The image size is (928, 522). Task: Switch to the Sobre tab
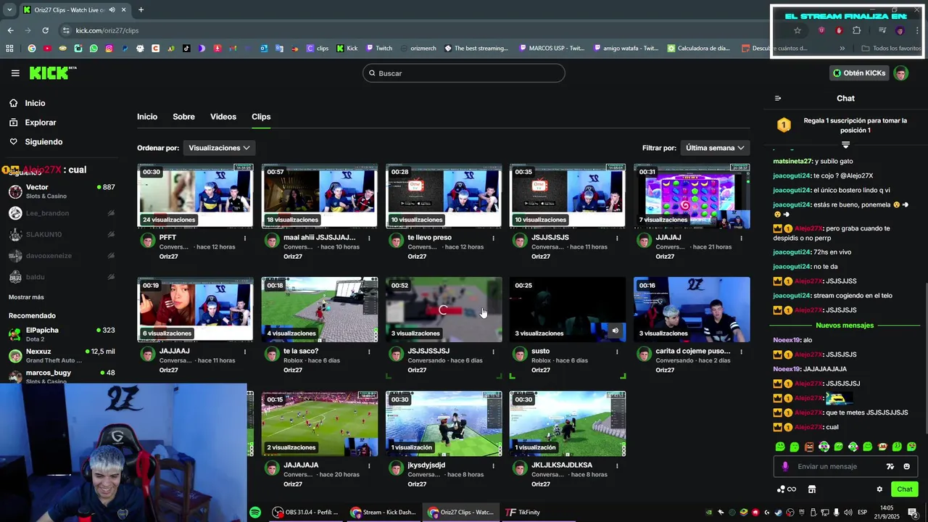click(x=183, y=117)
